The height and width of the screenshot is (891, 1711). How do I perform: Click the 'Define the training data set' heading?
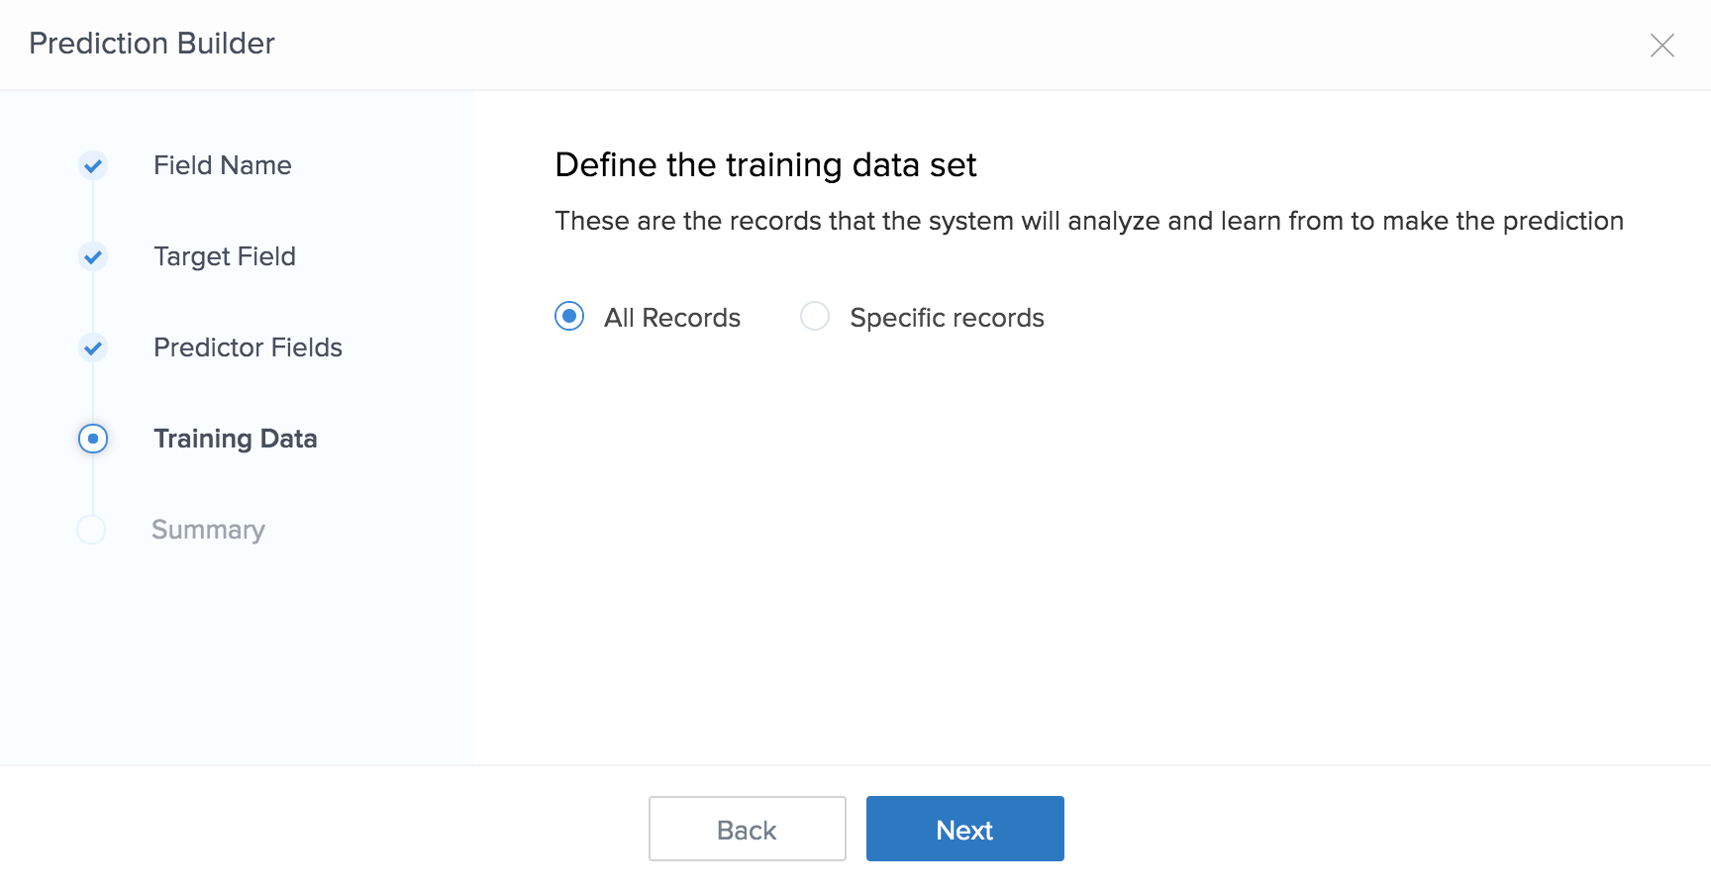tap(765, 165)
